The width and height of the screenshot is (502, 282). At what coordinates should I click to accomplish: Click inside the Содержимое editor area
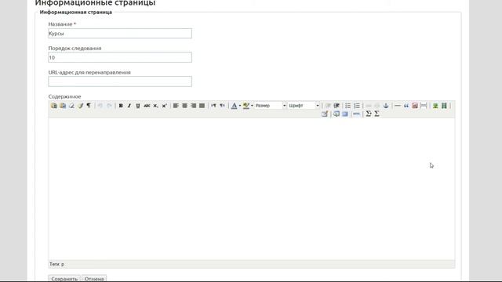(x=252, y=189)
